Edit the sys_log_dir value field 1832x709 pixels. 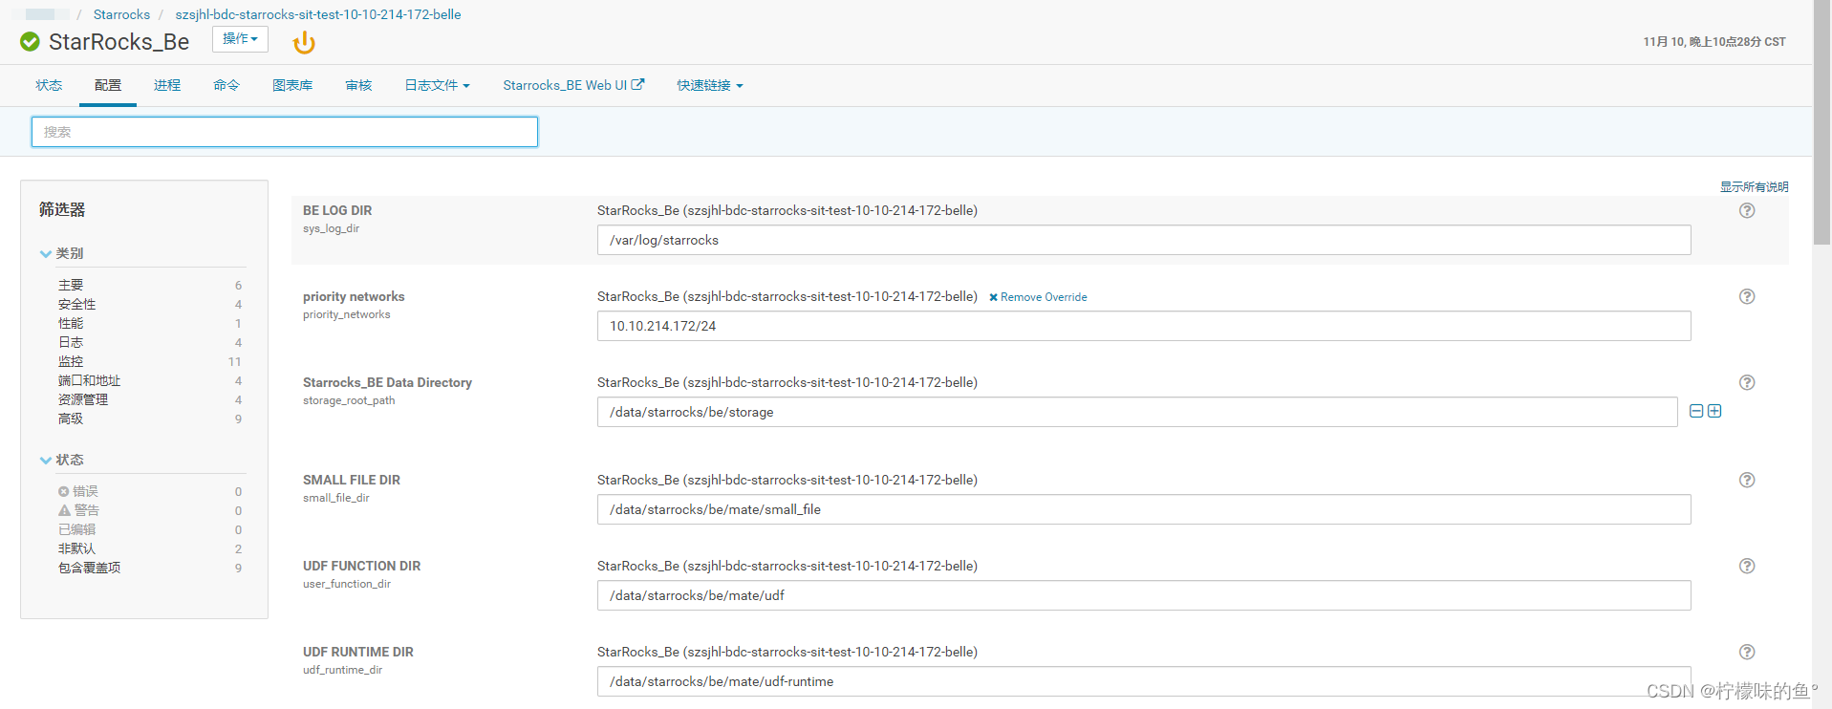pyautogui.click(x=1144, y=240)
